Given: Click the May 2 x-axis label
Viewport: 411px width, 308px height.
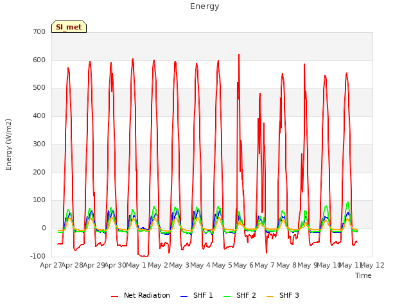Looking at the screenshot, I should click(x=158, y=265).
